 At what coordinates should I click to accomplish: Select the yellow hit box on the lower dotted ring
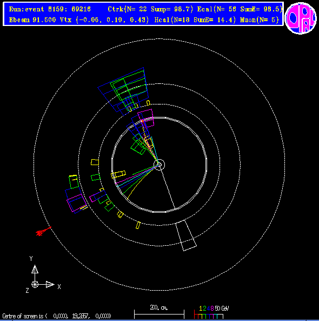coord(138,225)
